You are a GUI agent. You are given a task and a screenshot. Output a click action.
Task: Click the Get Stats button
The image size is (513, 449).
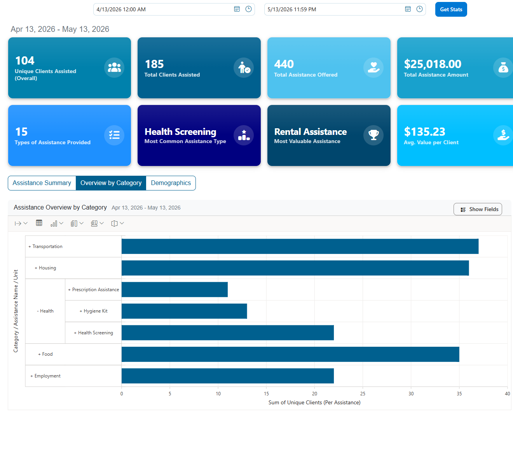[451, 9]
